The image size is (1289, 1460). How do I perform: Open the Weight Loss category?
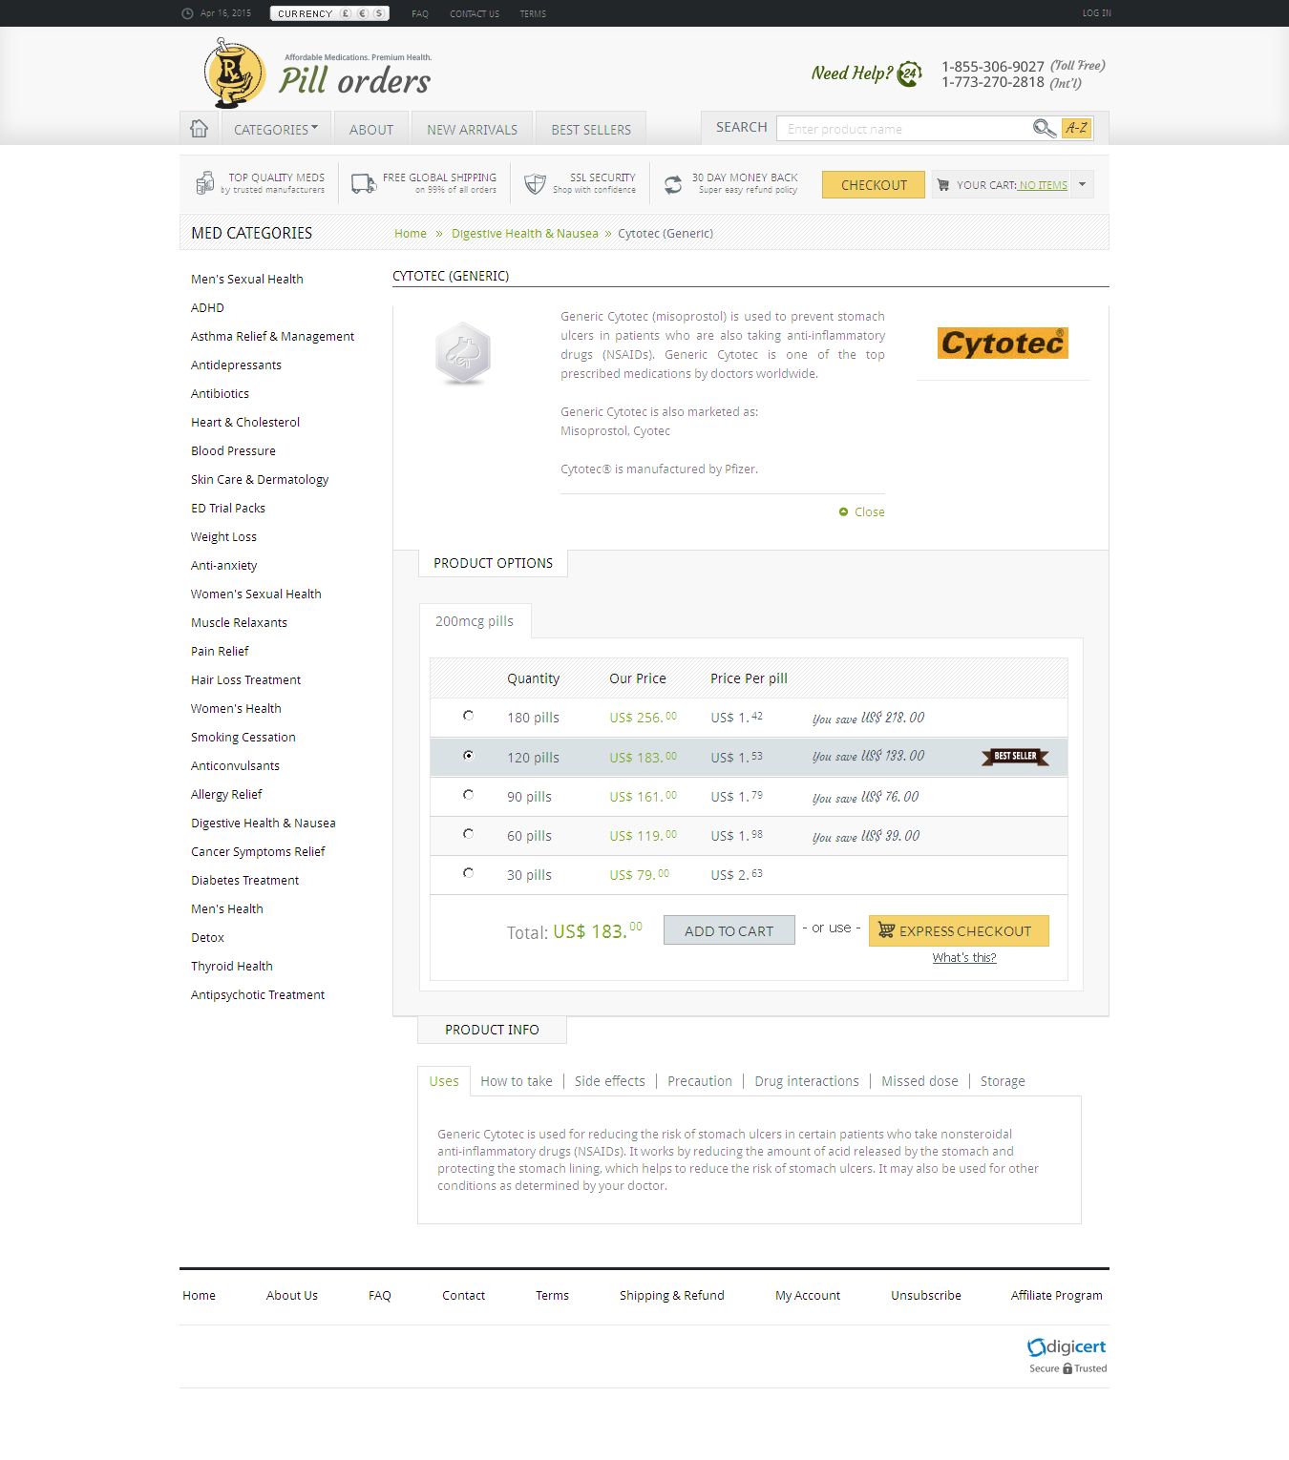click(223, 536)
